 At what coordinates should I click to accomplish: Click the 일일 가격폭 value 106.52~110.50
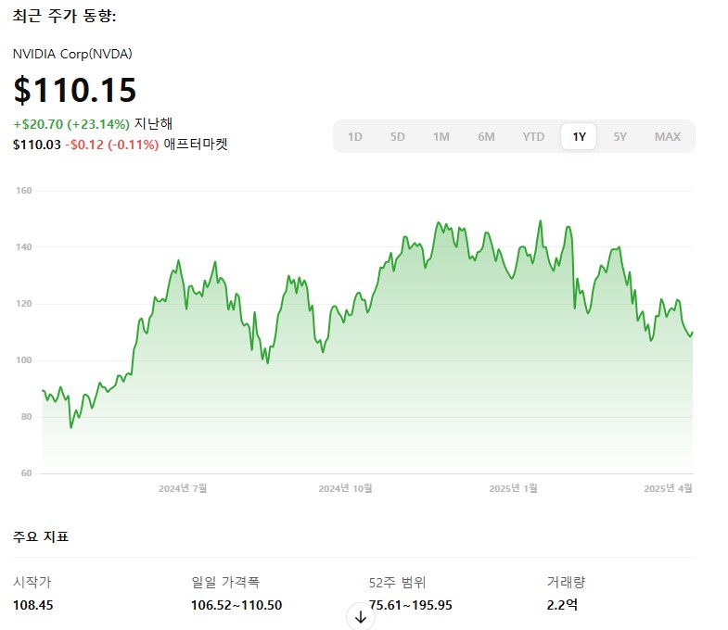click(236, 605)
